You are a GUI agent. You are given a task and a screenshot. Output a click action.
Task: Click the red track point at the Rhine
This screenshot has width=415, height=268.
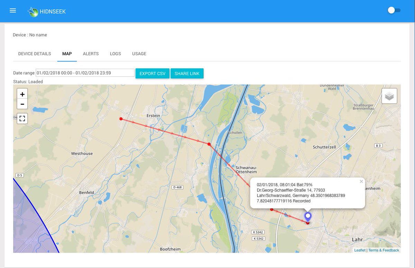(x=209, y=144)
